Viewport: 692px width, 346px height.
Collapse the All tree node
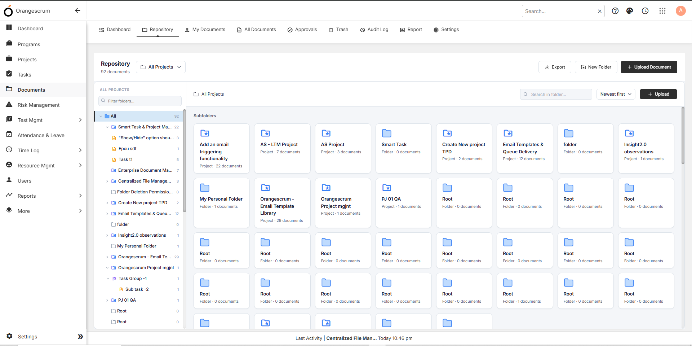[101, 116]
